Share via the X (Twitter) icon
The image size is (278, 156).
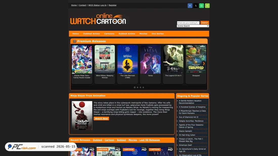point(196,6)
